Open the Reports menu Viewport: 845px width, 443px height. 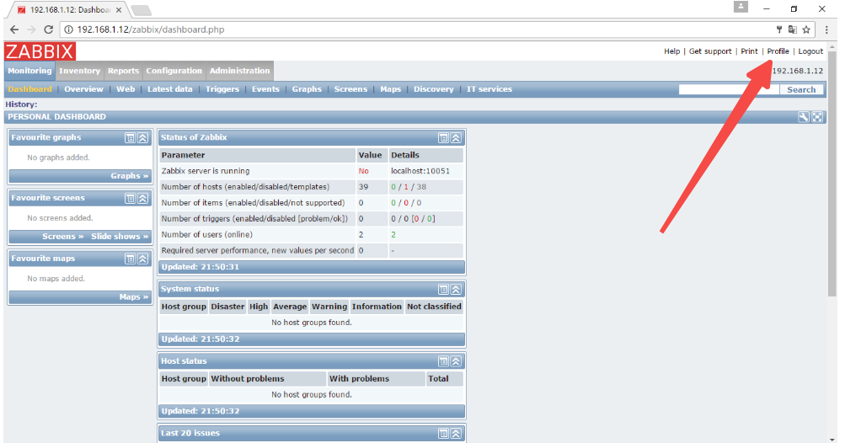pyautogui.click(x=123, y=71)
